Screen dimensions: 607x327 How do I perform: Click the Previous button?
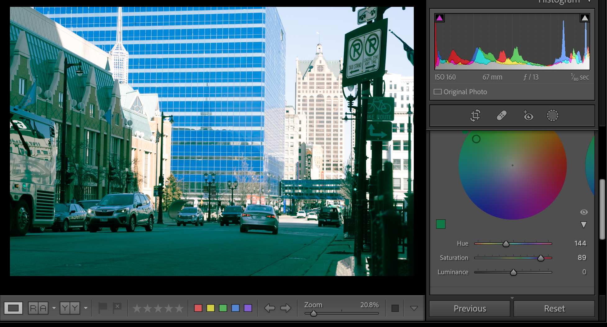pyautogui.click(x=469, y=308)
